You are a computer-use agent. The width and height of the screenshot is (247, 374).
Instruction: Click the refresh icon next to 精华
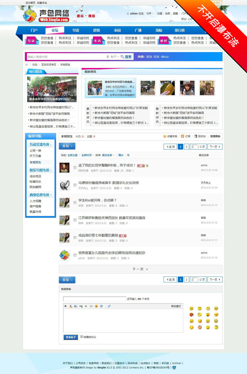click(x=128, y=155)
